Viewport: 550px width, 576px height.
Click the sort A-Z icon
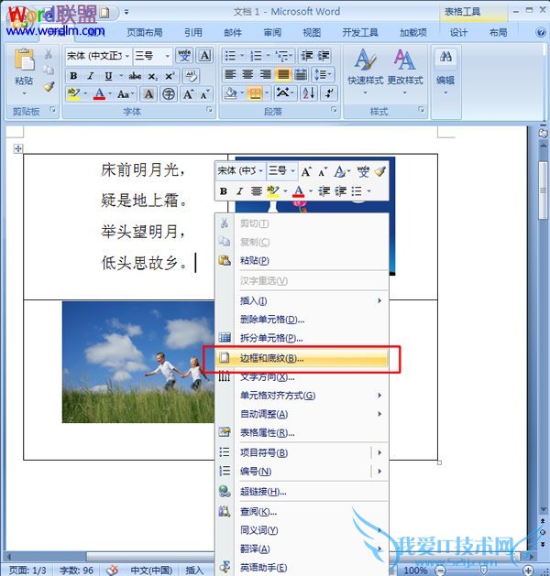tap(308, 93)
